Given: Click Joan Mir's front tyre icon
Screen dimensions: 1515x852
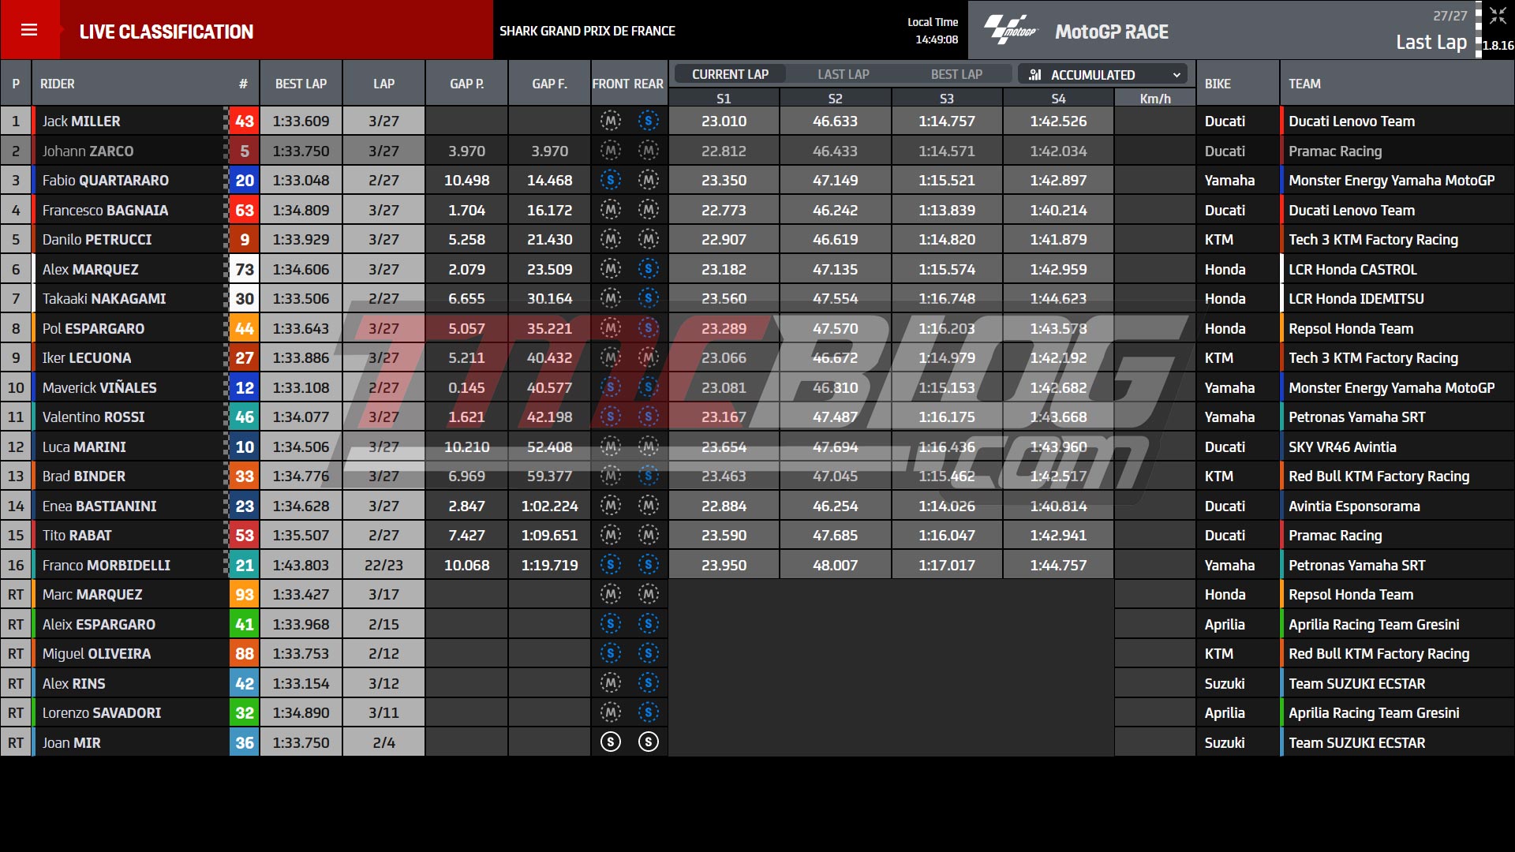Looking at the screenshot, I should pyautogui.click(x=611, y=742).
